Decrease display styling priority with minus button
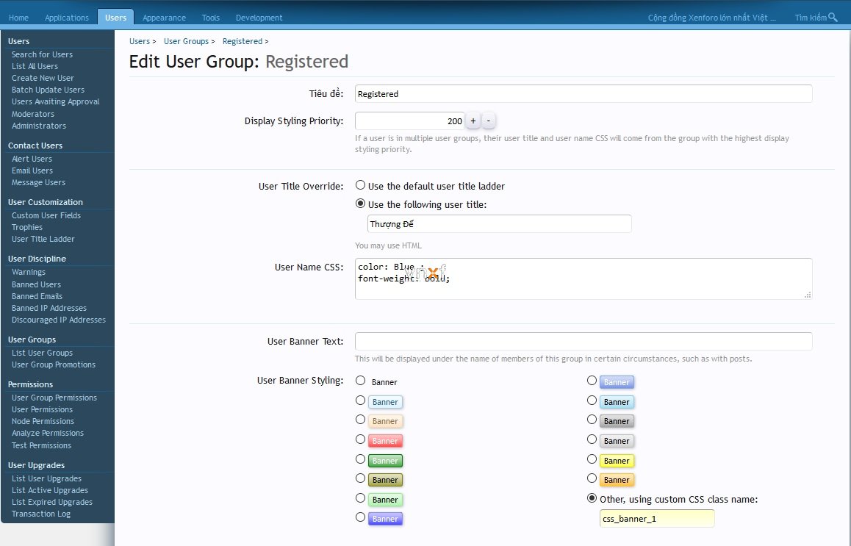This screenshot has height=546, width=851. pos(489,121)
